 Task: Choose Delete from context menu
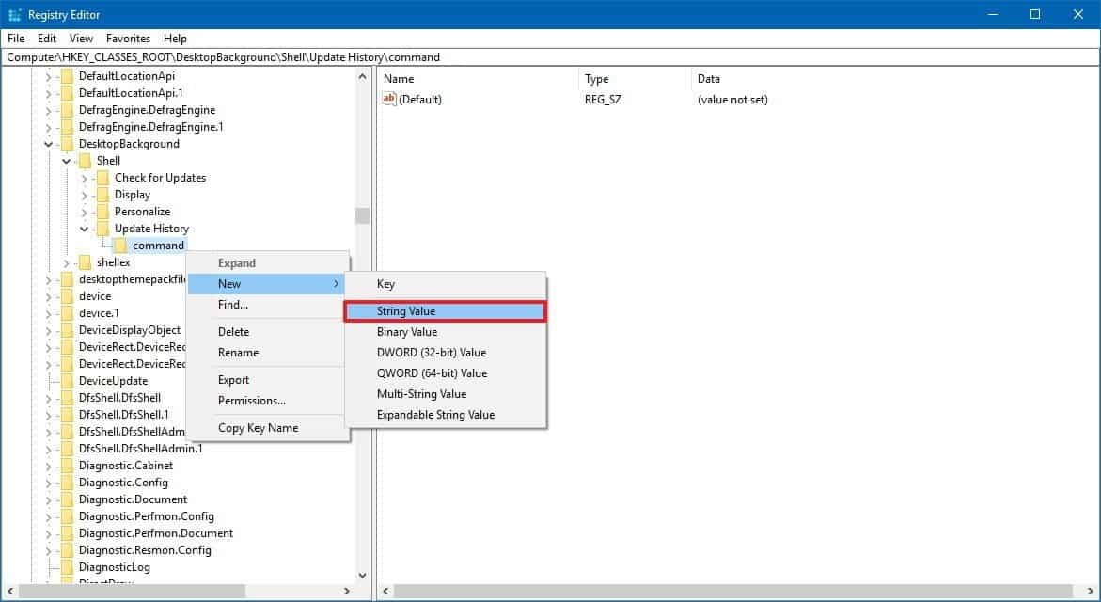pos(268,331)
